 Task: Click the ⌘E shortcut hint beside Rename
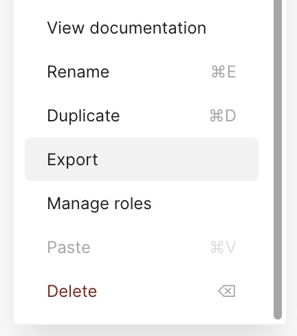point(223,72)
